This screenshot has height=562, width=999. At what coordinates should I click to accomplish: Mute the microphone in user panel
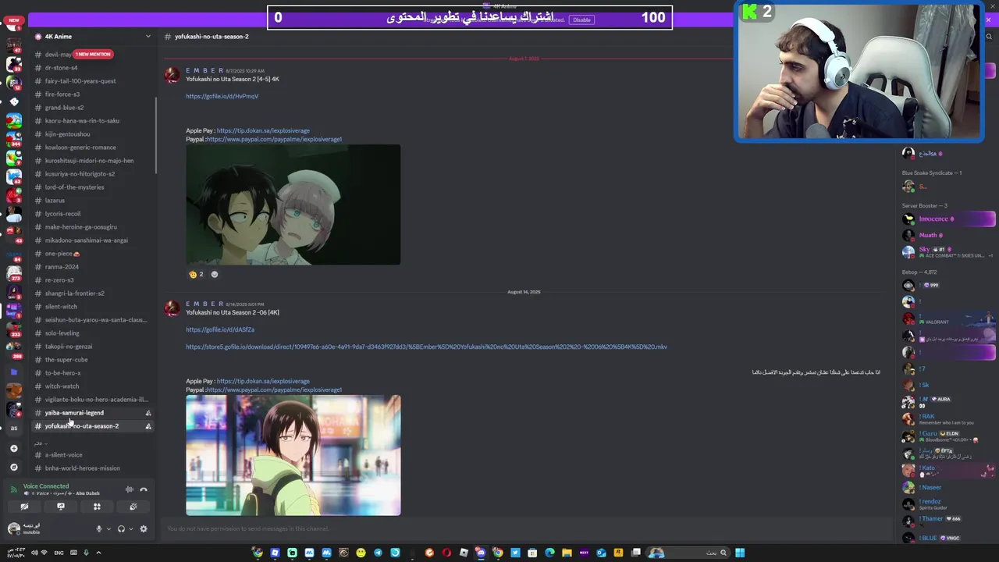coord(99,529)
